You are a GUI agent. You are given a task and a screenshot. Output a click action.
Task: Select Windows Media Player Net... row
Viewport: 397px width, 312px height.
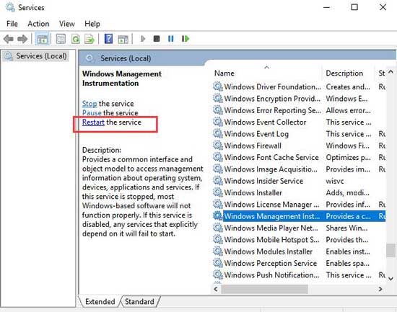(299, 228)
